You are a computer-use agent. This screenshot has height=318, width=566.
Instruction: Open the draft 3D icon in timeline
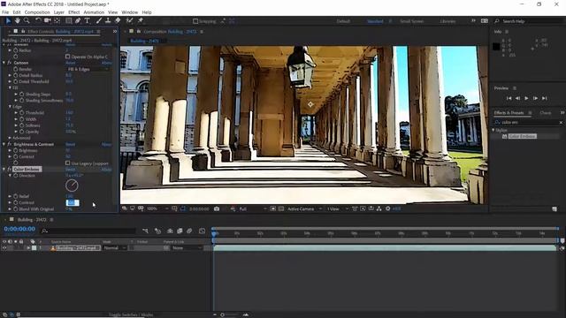click(157, 231)
